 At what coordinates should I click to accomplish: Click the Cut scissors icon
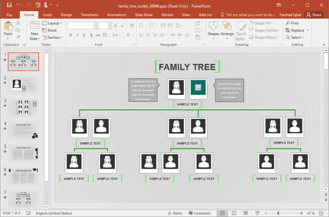click(x=18, y=23)
